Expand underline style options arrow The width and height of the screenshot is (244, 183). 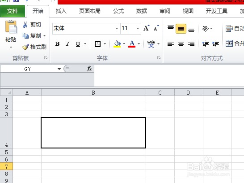(x=85, y=44)
